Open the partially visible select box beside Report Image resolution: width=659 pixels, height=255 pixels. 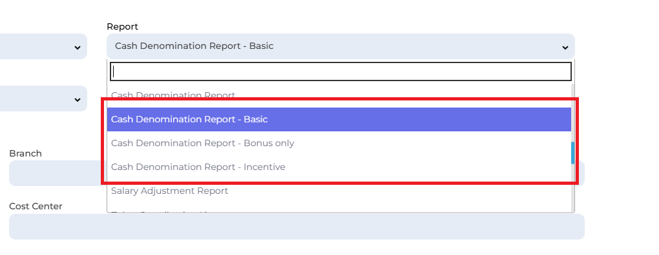click(x=43, y=46)
